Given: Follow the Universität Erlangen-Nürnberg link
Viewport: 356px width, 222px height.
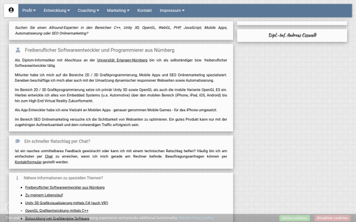Looking at the screenshot, I should 122,60.
